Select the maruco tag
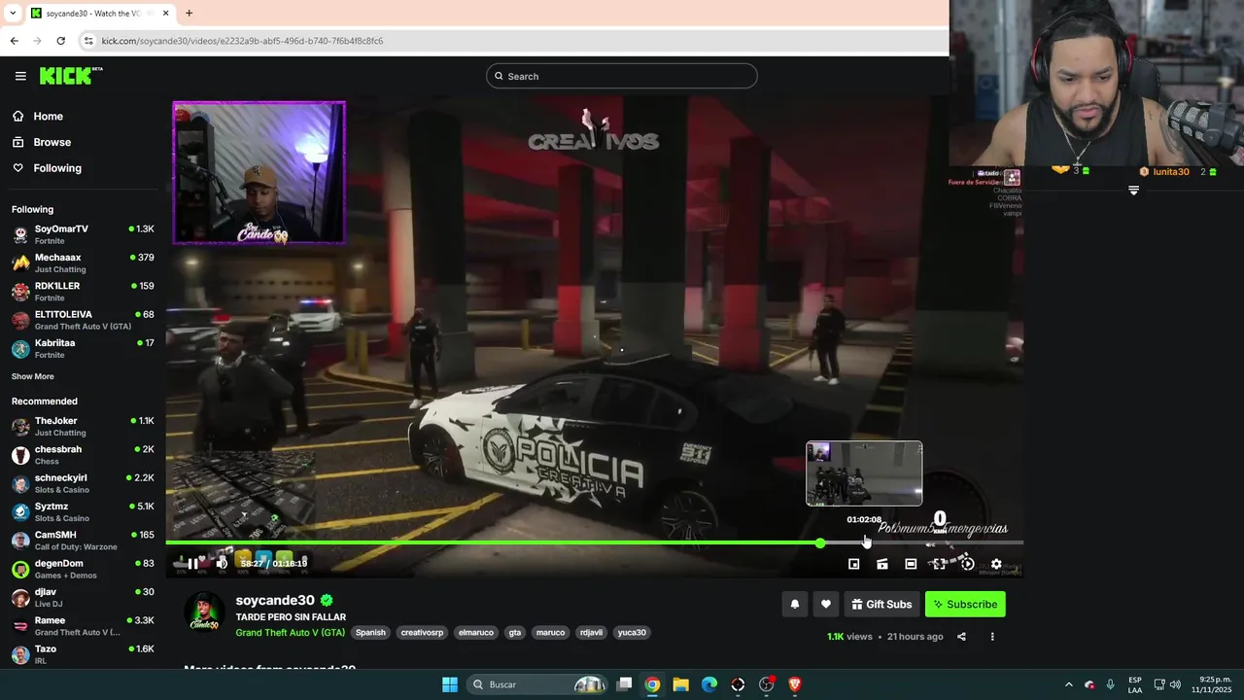 (550, 632)
